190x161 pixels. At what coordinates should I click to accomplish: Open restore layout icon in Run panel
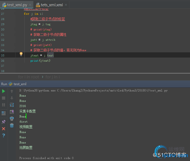coord(3,113)
